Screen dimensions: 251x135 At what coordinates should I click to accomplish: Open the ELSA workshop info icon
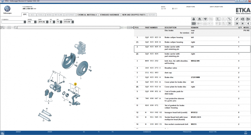pos(218,19)
